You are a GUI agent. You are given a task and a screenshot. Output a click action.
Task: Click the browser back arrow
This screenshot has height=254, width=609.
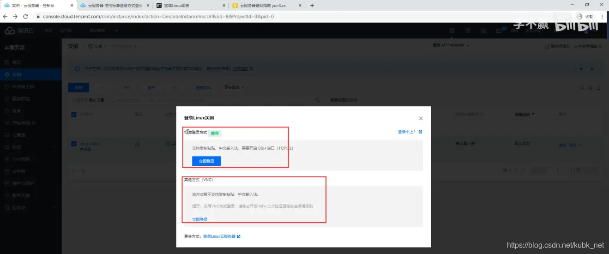tap(5, 16)
